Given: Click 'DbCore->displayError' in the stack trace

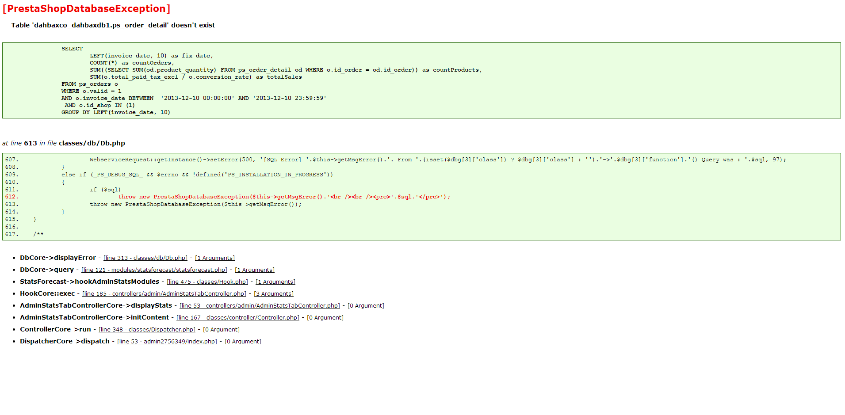Looking at the screenshot, I should point(58,258).
